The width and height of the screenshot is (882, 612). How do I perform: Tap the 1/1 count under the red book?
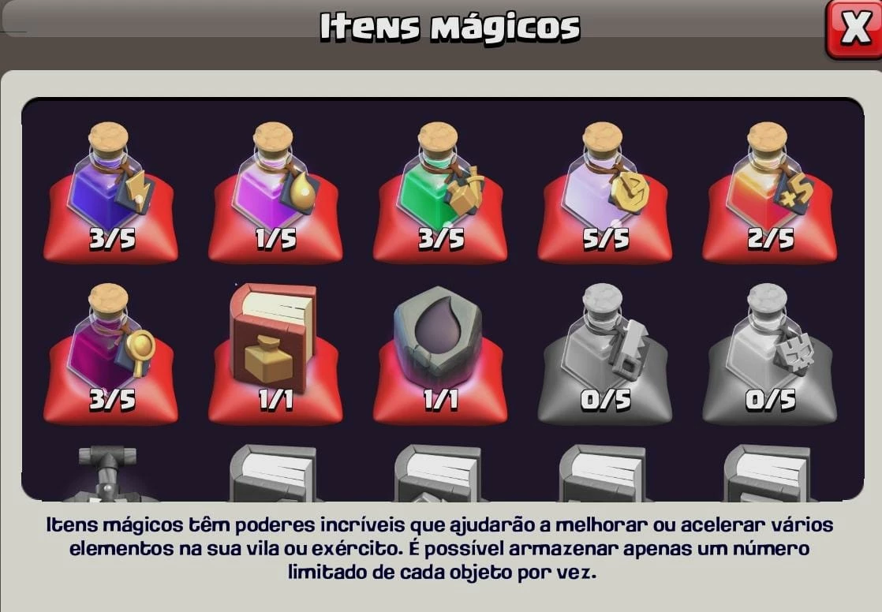tap(275, 400)
